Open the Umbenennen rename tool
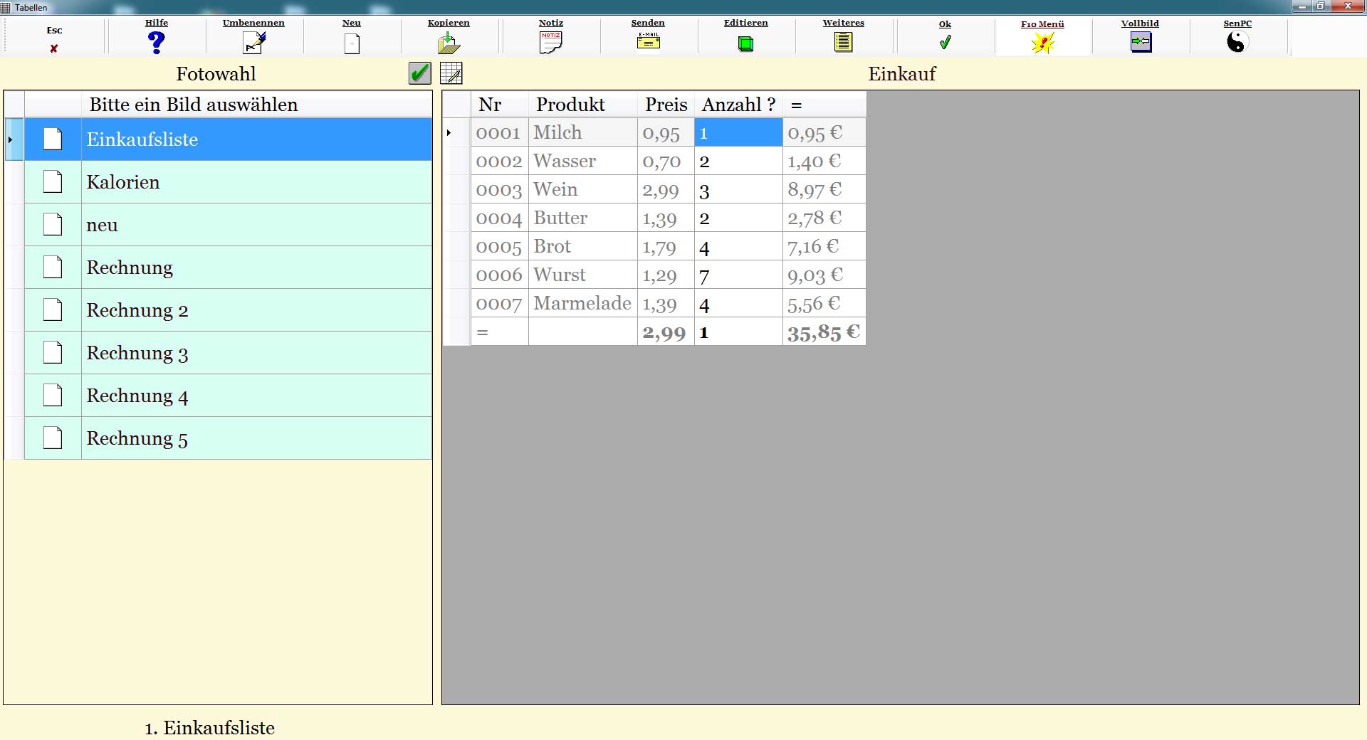 tap(253, 43)
